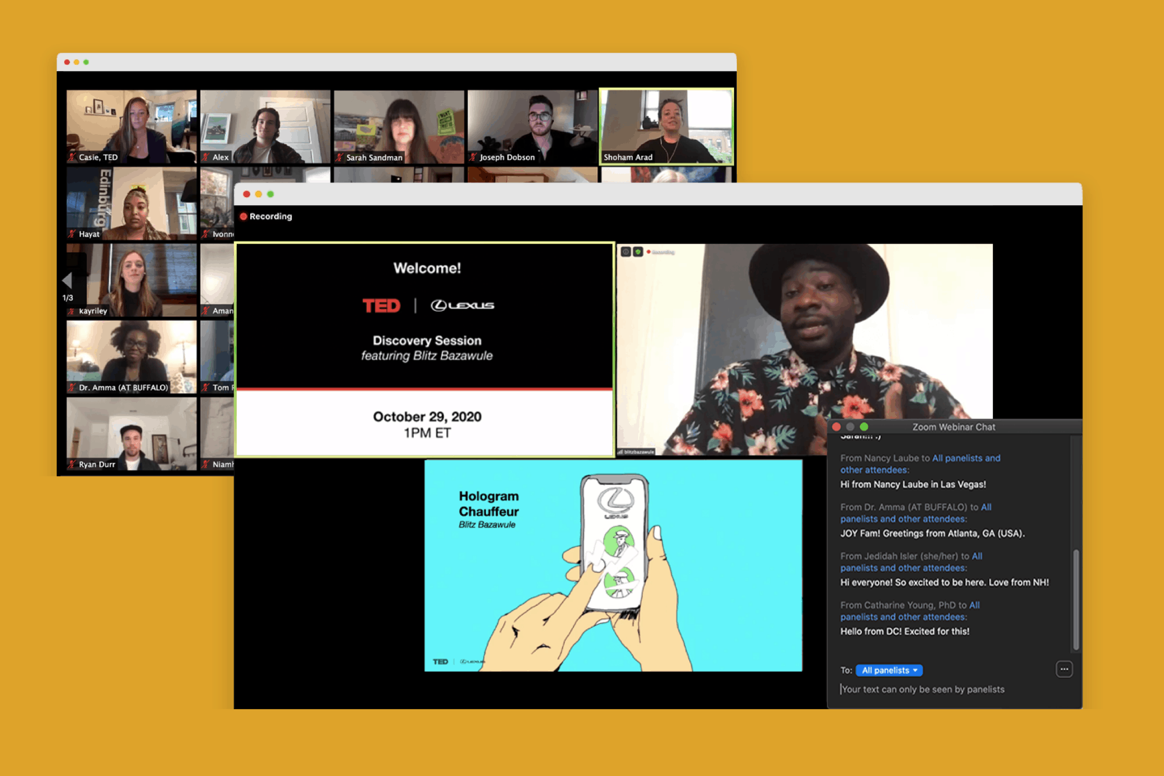Click the Recording status label
1164x776 pixels.
point(271,216)
